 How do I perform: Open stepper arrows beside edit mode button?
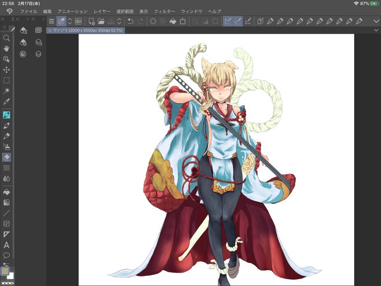pyautogui.click(x=69, y=21)
